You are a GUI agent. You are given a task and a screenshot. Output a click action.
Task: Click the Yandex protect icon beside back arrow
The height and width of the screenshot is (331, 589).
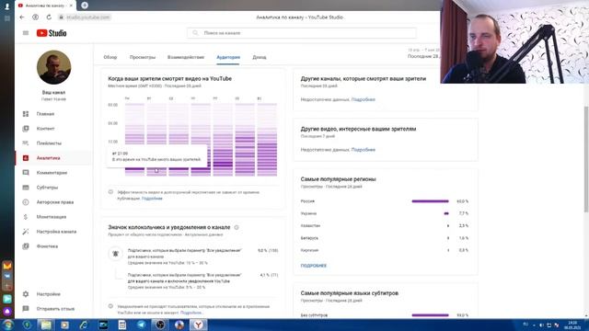35,17
